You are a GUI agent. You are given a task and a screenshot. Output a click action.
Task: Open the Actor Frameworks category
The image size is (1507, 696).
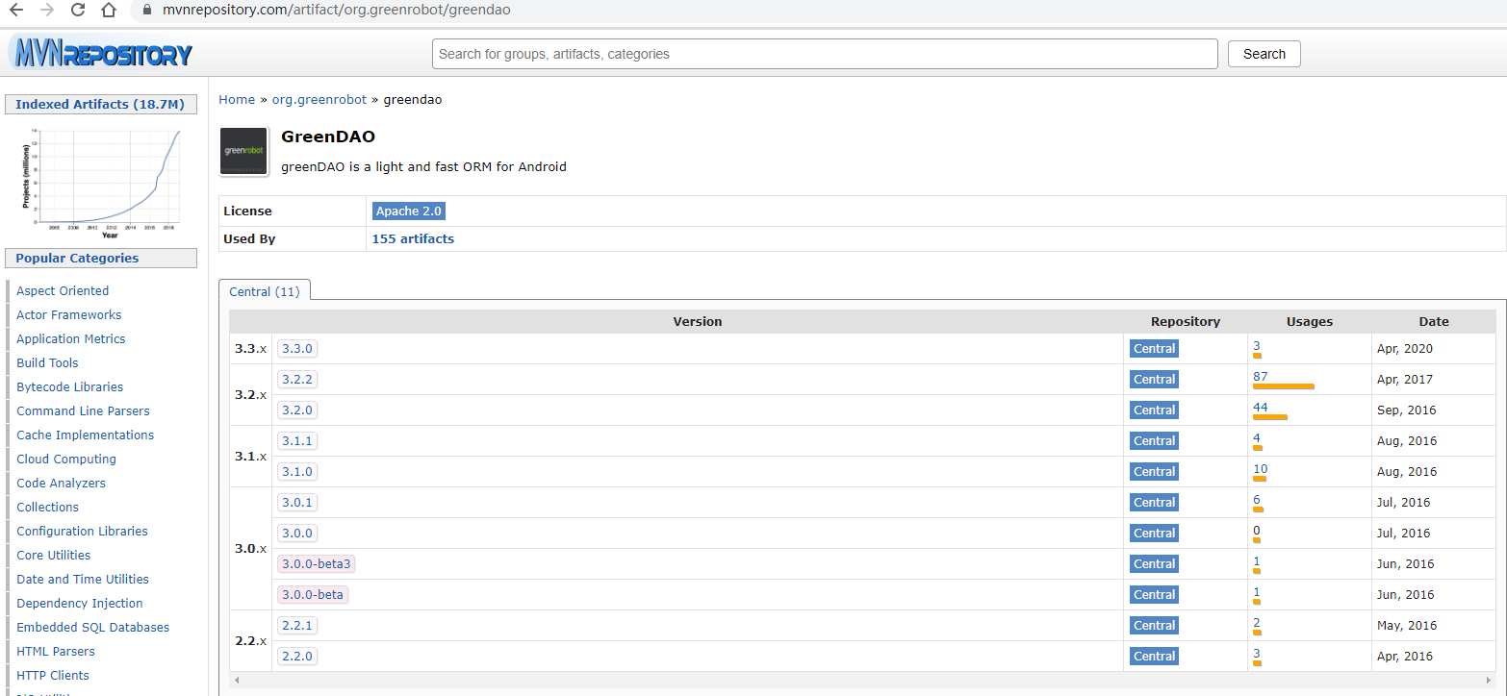coord(68,314)
